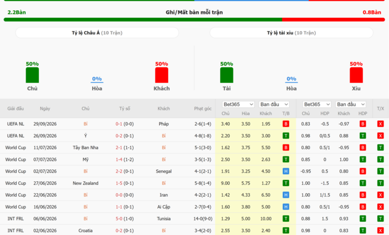Click red B handicap badge in Iran row

click(x=363, y=195)
